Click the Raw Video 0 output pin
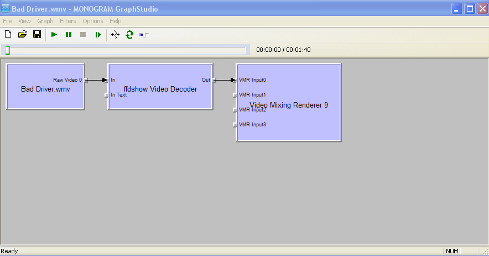 [86, 80]
